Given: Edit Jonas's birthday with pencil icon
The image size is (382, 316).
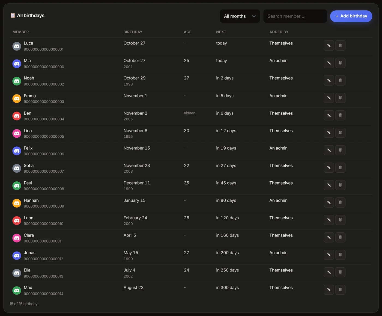Looking at the screenshot, I should pos(329,255).
